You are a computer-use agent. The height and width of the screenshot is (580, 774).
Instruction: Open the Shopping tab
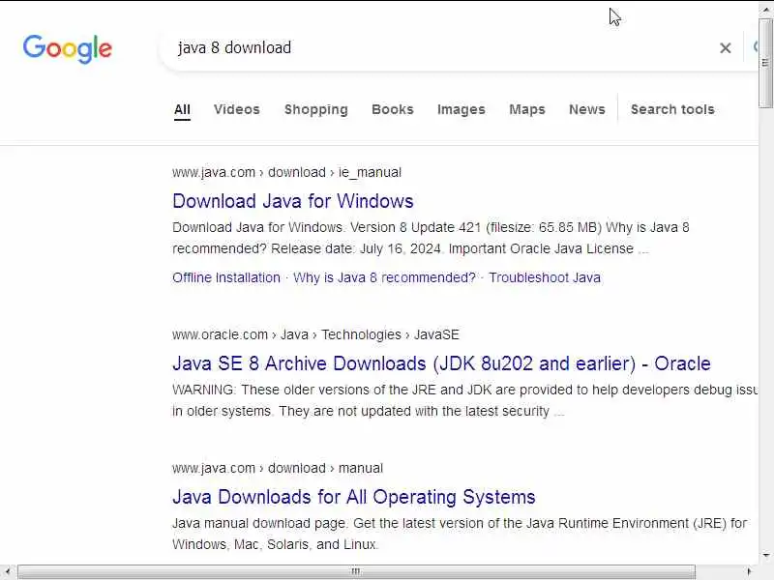(x=316, y=109)
